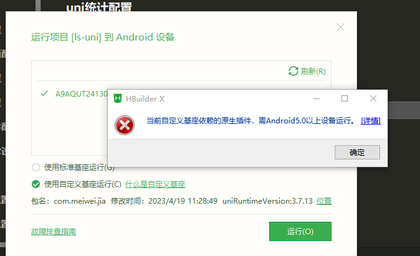This screenshot has height=256, width=420.
Task: Click the Android5.0 error message text
Action: (251, 121)
